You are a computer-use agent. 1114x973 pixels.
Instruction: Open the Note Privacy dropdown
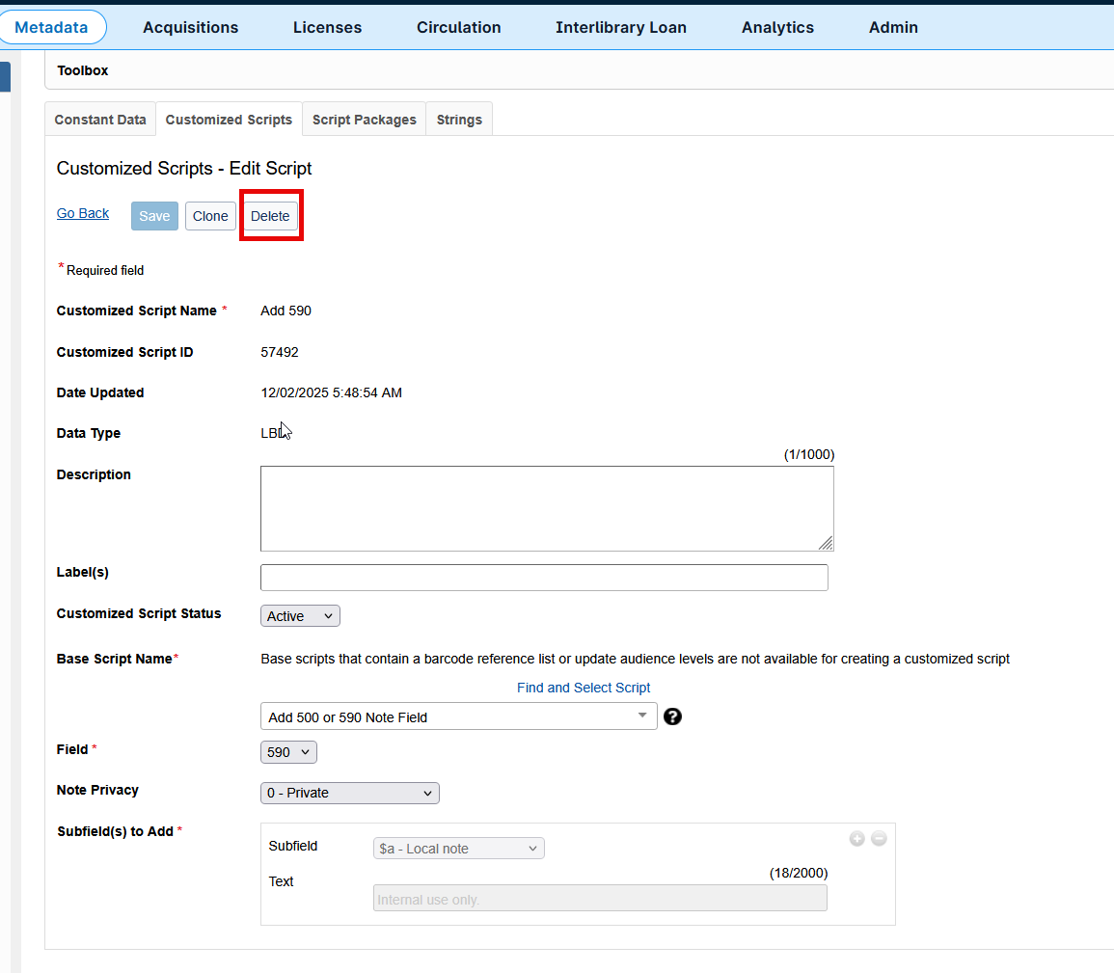pyautogui.click(x=349, y=793)
